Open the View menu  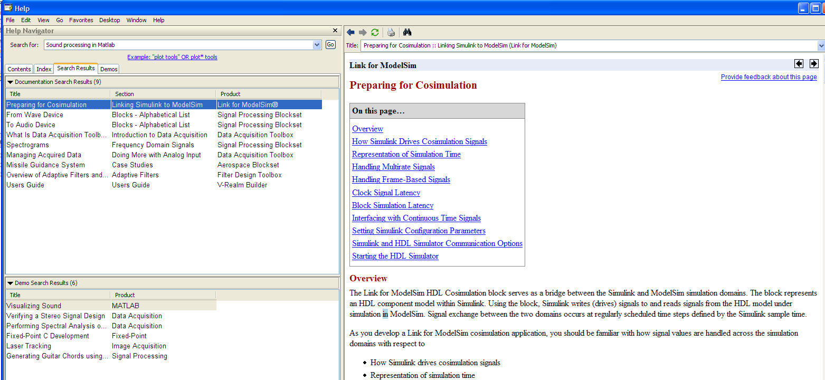tap(43, 20)
